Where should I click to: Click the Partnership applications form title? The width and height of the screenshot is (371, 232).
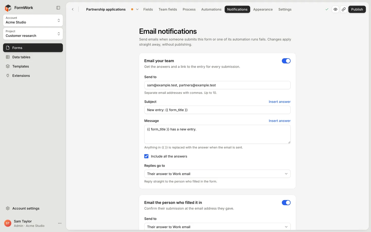pyautogui.click(x=106, y=9)
